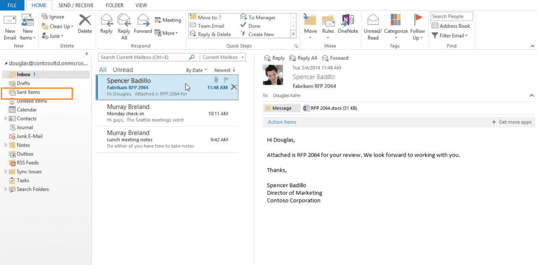The width and height of the screenshot is (537, 265).
Task: Expand the Contacts folder
Action: pos(6,119)
